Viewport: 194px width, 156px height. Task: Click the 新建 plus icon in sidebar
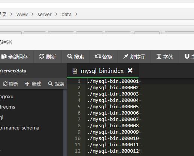point(27,84)
